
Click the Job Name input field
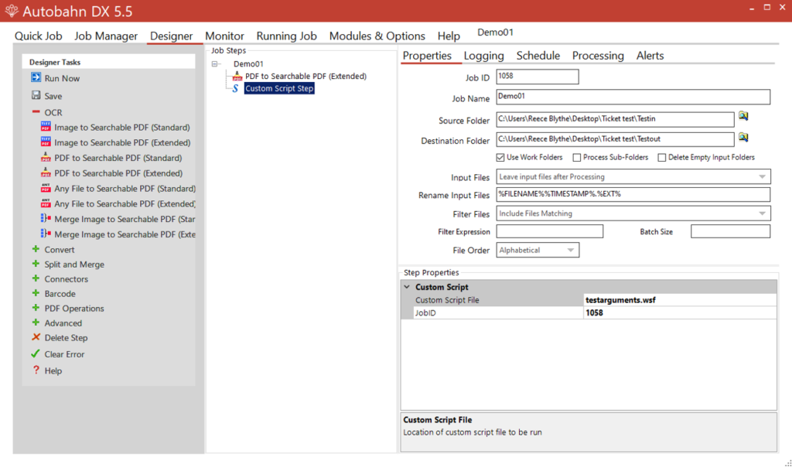[x=633, y=97]
